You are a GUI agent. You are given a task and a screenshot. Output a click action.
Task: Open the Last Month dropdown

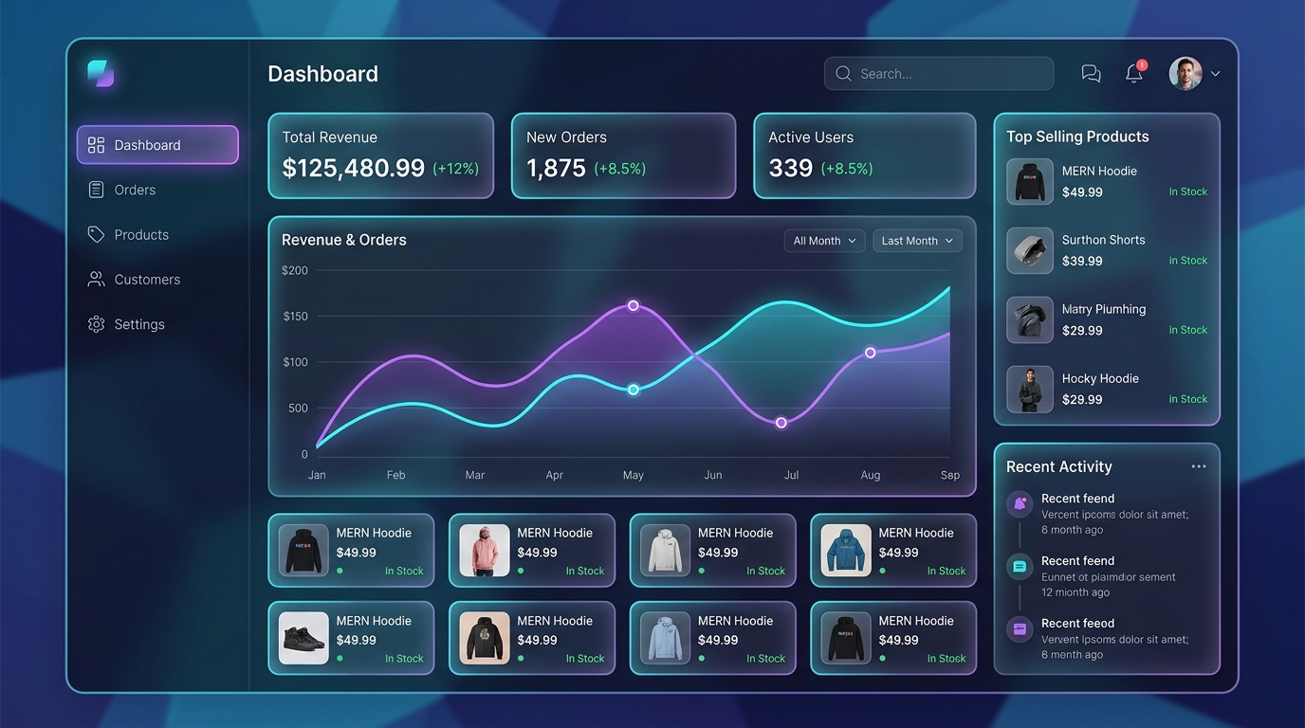click(x=917, y=241)
